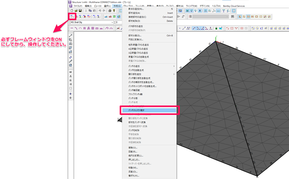Click the blue diamond icon in left toolbar

pyautogui.click(x=70, y=57)
